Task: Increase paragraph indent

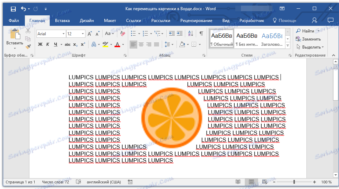Action: [180, 34]
